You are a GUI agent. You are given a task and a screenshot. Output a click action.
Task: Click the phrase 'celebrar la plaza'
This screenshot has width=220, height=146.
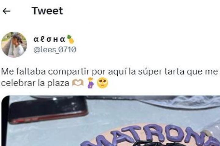tap(35, 83)
